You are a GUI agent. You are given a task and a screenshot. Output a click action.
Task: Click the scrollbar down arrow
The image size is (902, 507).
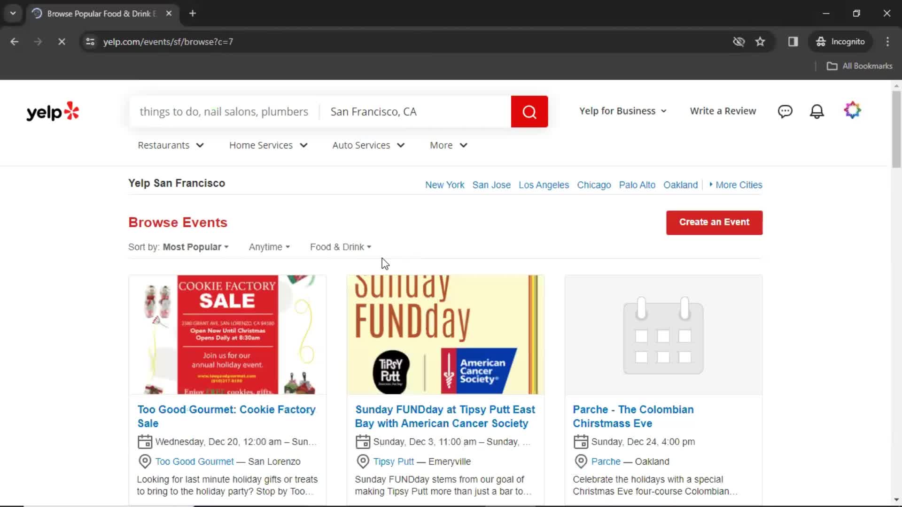pos(896,500)
